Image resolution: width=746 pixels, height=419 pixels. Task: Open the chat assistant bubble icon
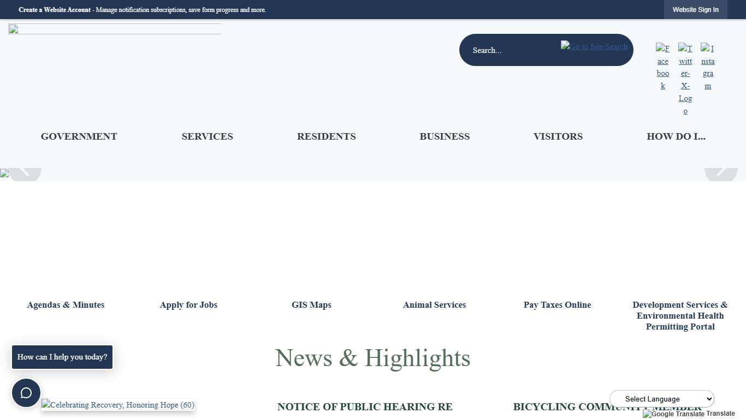coord(26,392)
